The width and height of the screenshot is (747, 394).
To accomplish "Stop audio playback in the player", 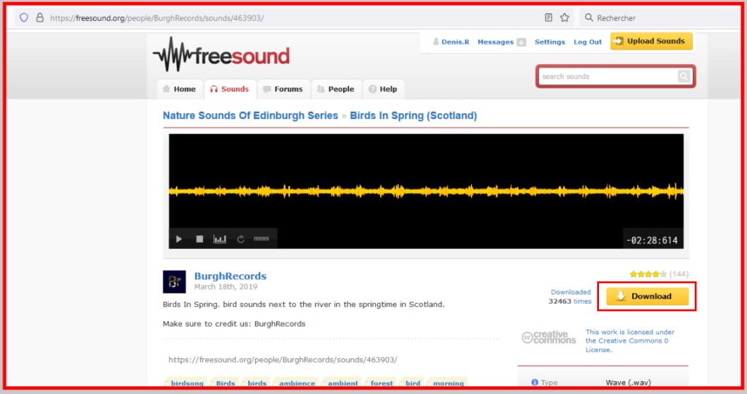I will [x=199, y=239].
